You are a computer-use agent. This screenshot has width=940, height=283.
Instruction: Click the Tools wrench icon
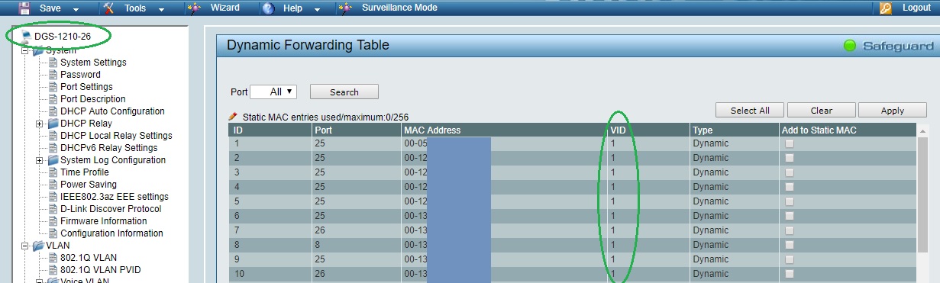point(109,8)
